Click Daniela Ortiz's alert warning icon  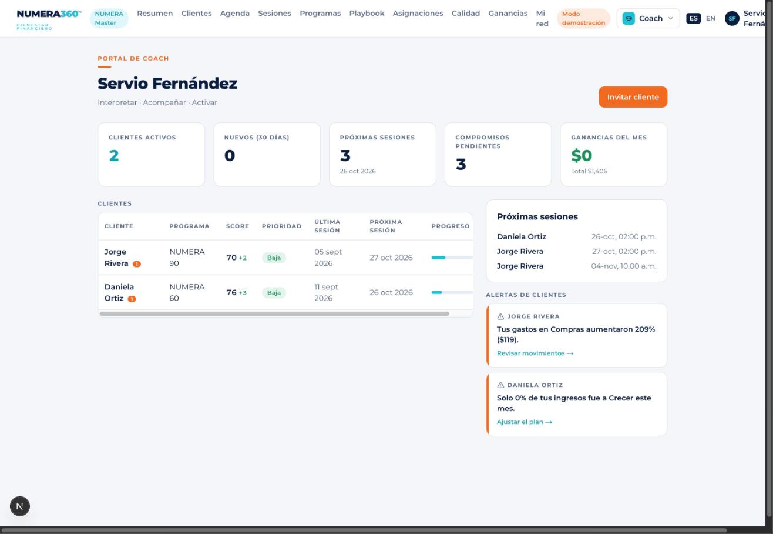pos(500,385)
